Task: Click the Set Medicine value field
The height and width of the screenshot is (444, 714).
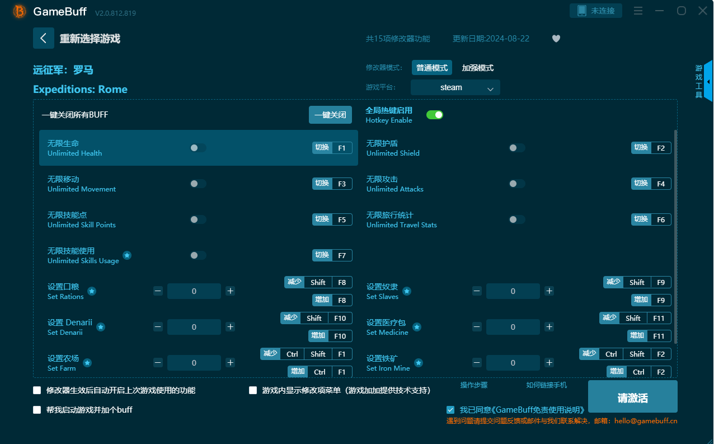Action: [x=513, y=327]
